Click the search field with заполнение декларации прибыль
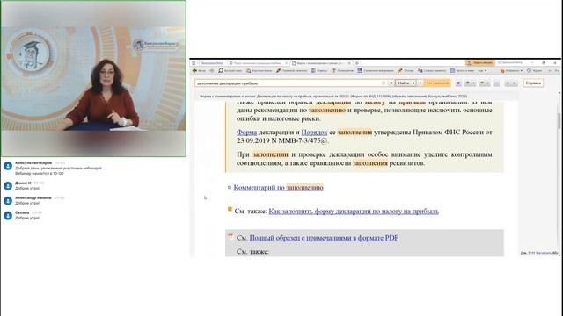Viewport: 563px width, 316px height. (x=289, y=83)
